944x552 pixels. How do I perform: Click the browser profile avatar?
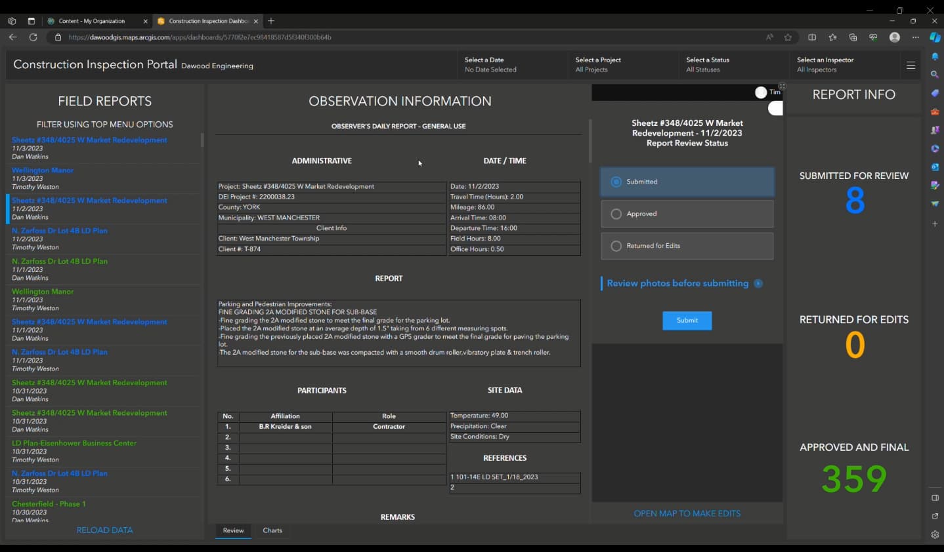894,37
